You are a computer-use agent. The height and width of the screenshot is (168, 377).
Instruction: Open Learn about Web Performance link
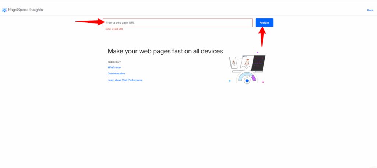[x=125, y=80]
